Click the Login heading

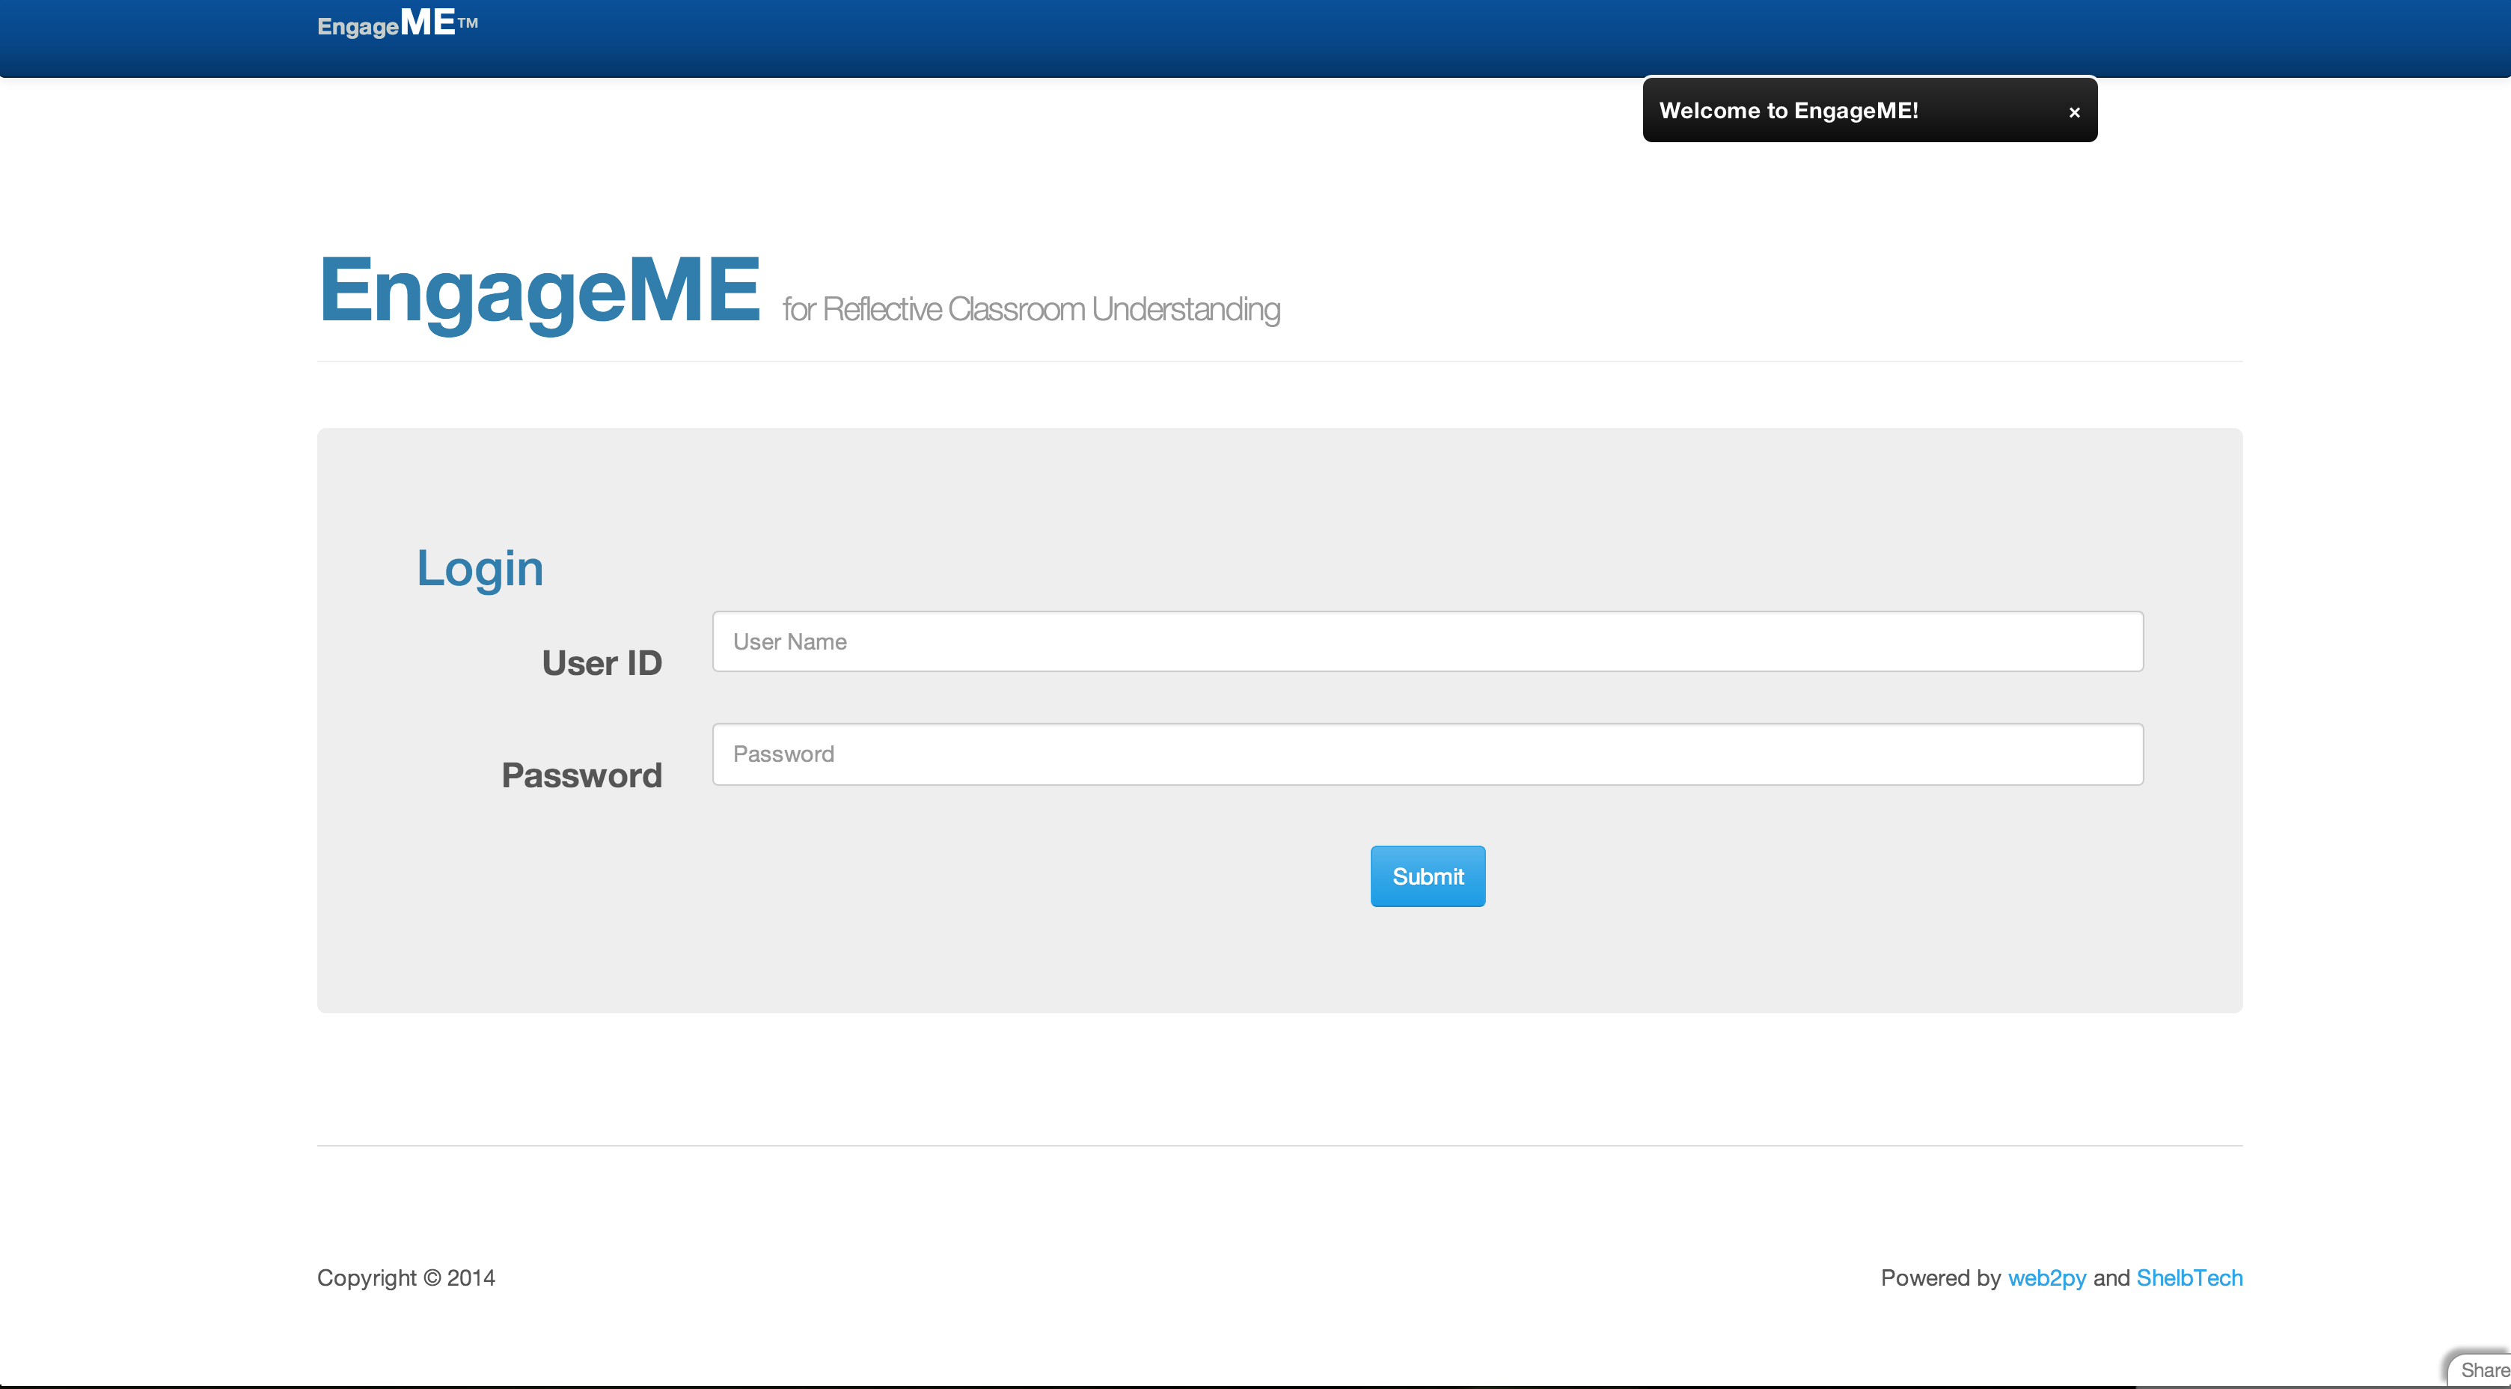point(480,568)
